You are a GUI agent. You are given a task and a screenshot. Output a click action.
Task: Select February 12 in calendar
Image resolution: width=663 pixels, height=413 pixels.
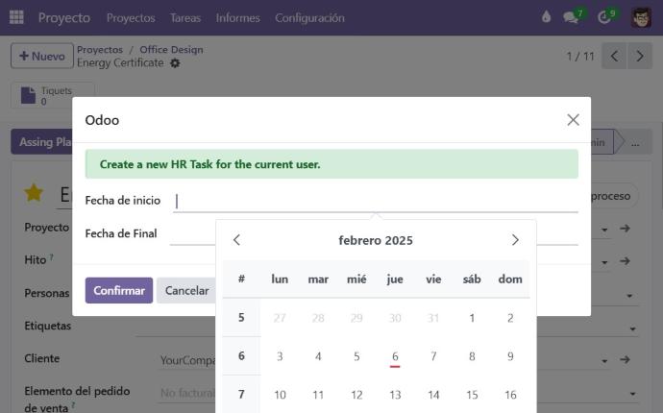356,395
